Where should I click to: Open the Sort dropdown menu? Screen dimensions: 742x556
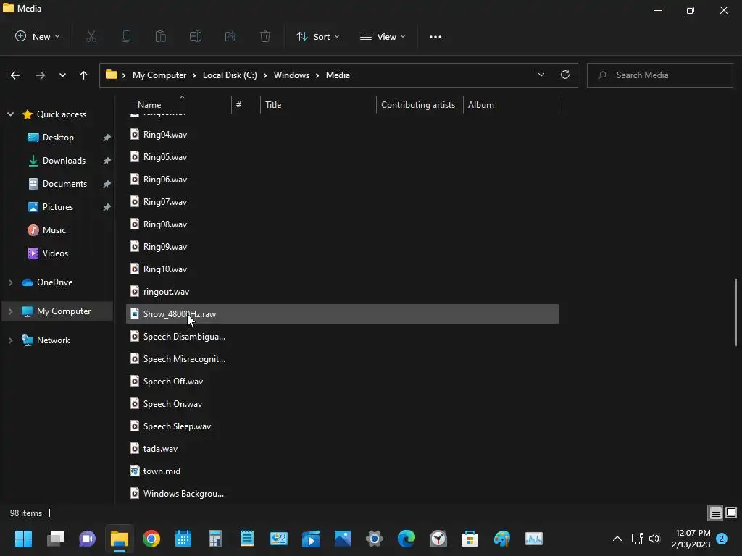[317, 36]
